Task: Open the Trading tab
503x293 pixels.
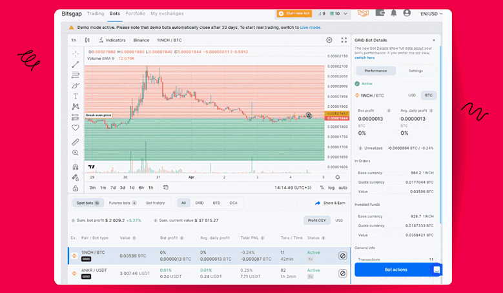Action: point(96,14)
